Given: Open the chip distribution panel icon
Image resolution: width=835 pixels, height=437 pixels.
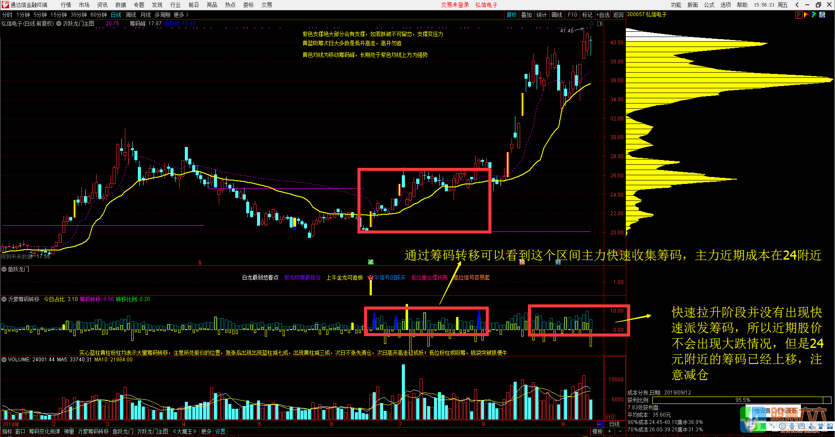Looking at the screenshot, I should (x=799, y=15).
